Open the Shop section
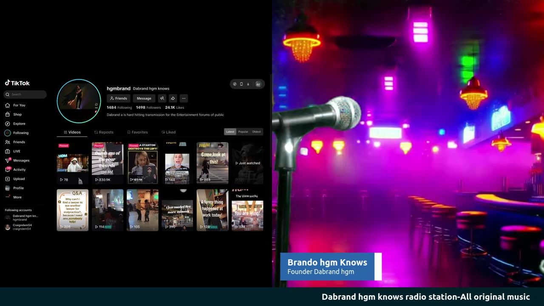The height and width of the screenshot is (306, 544). [x=17, y=114]
